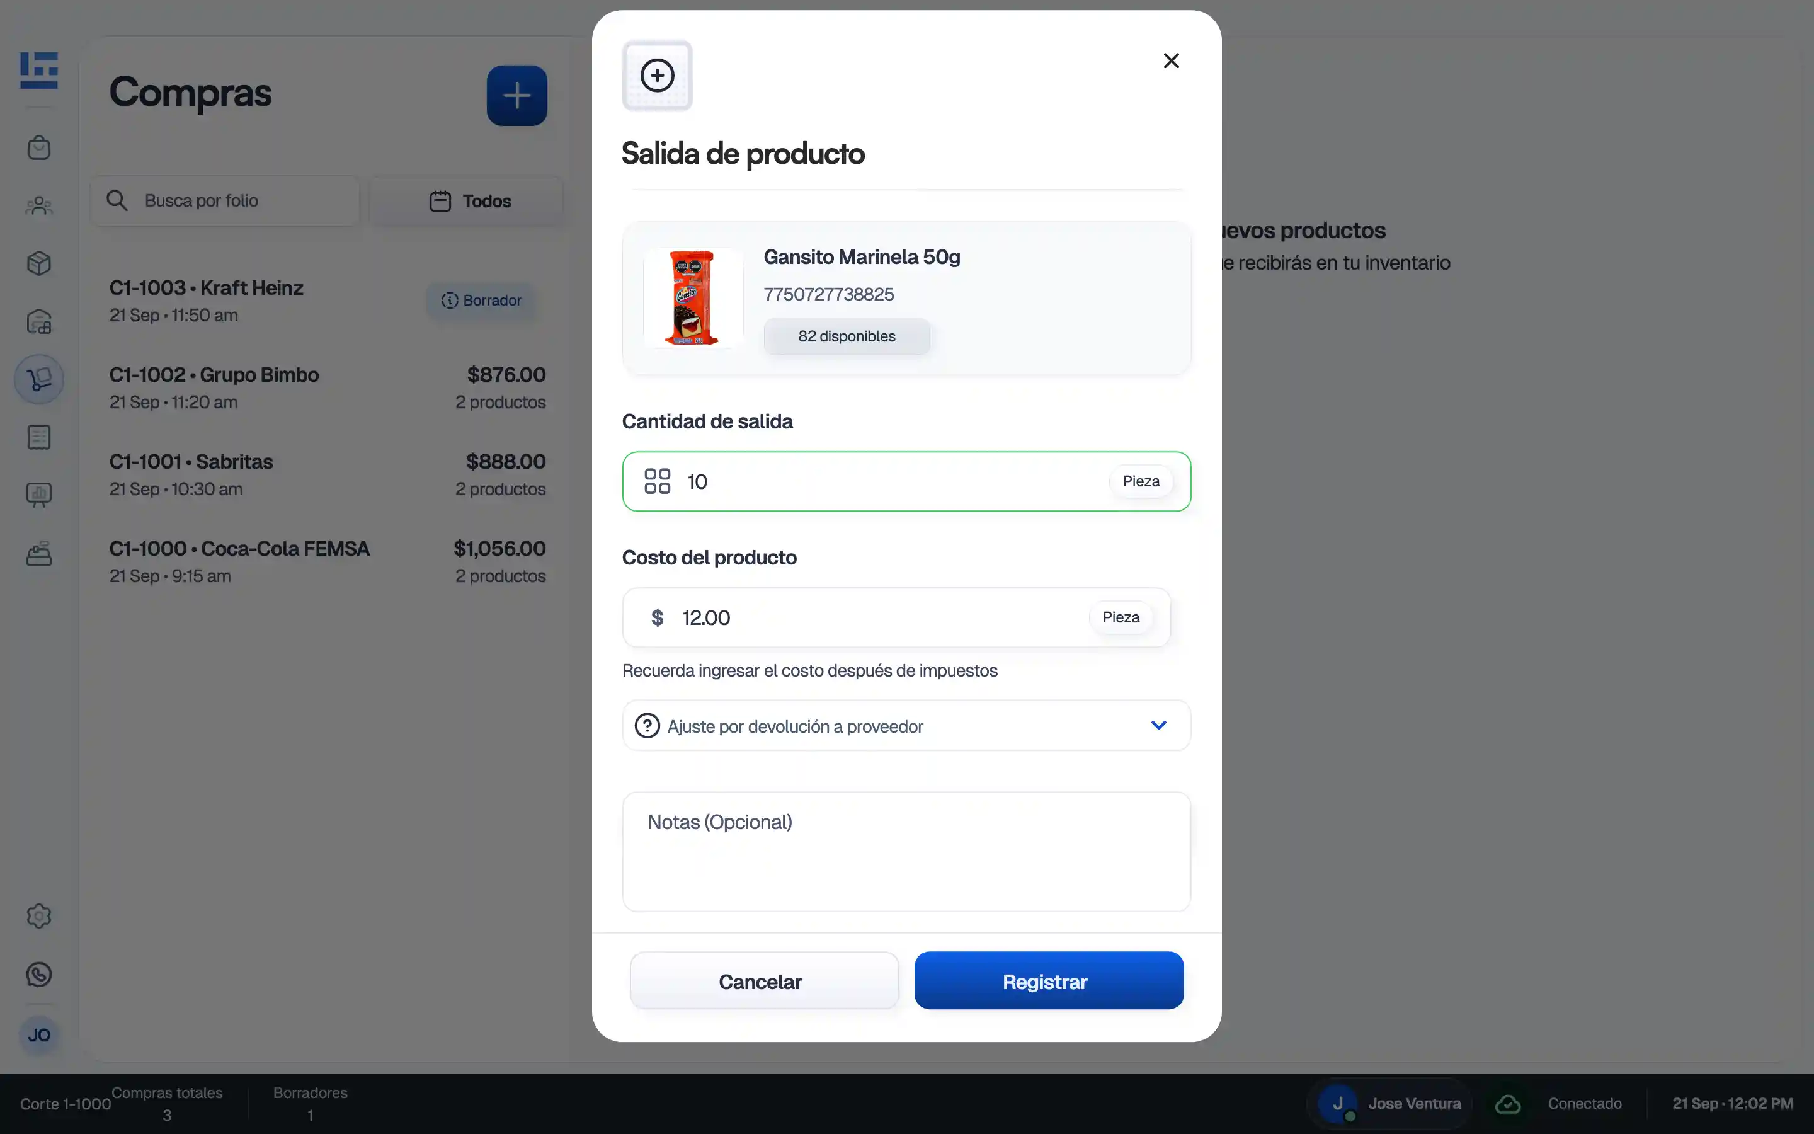
Task: Open the WhatsApp support icon
Action: [39, 974]
